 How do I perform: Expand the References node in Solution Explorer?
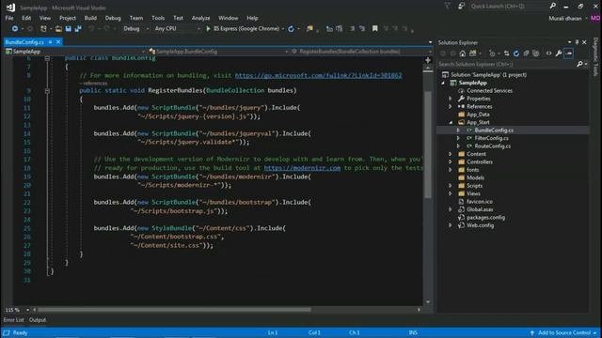coord(451,106)
